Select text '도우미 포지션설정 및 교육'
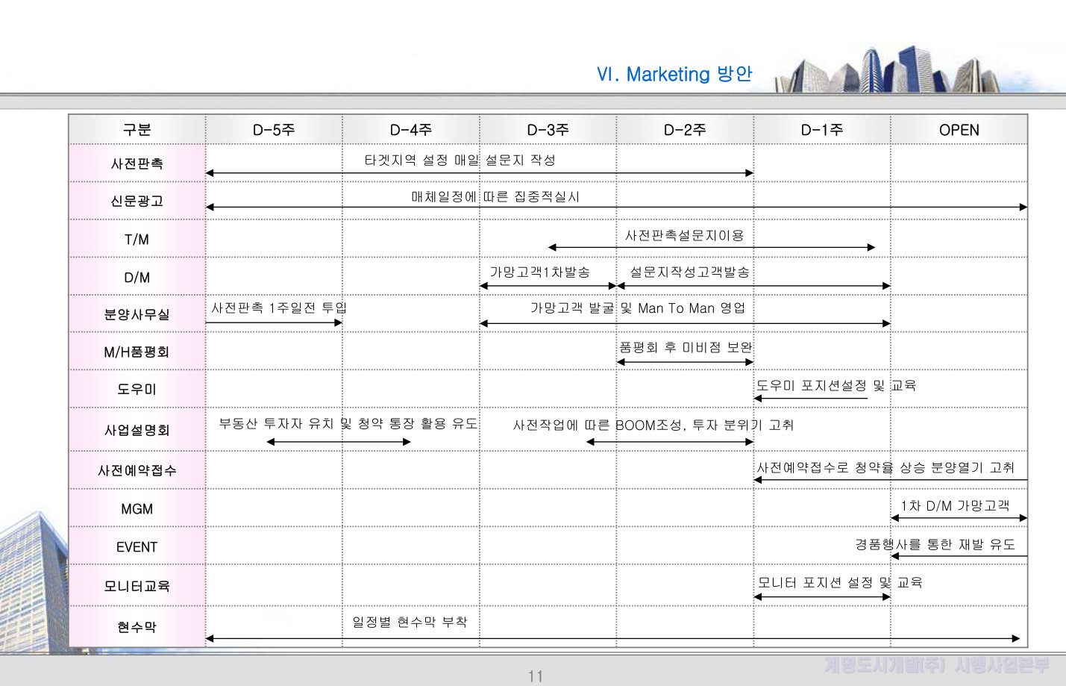Screen dimensions: 1066x686 [836, 385]
